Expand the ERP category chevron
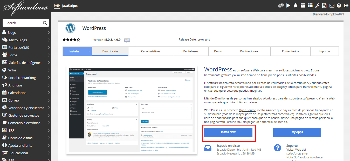Image resolution: width=350 pixels, height=161 pixels. point(49,130)
